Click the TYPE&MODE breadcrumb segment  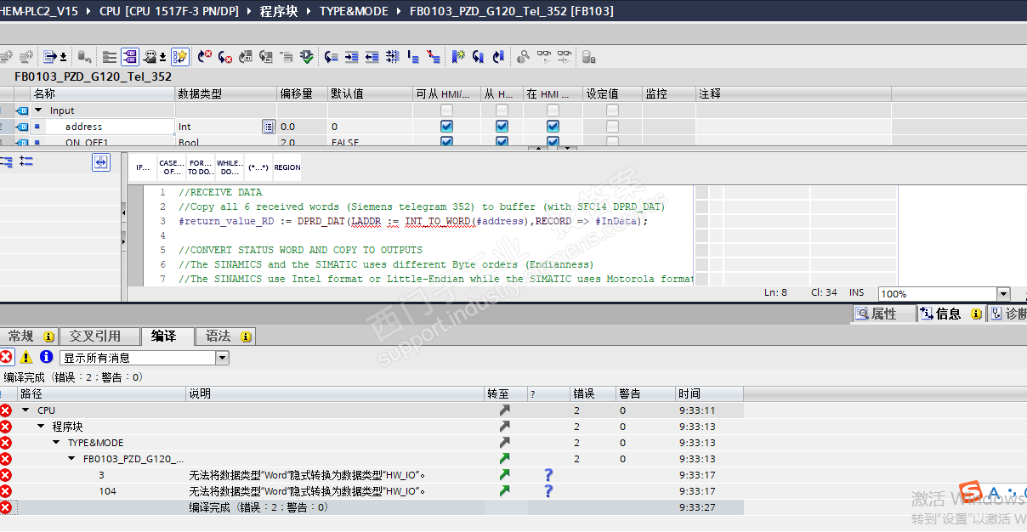point(354,11)
